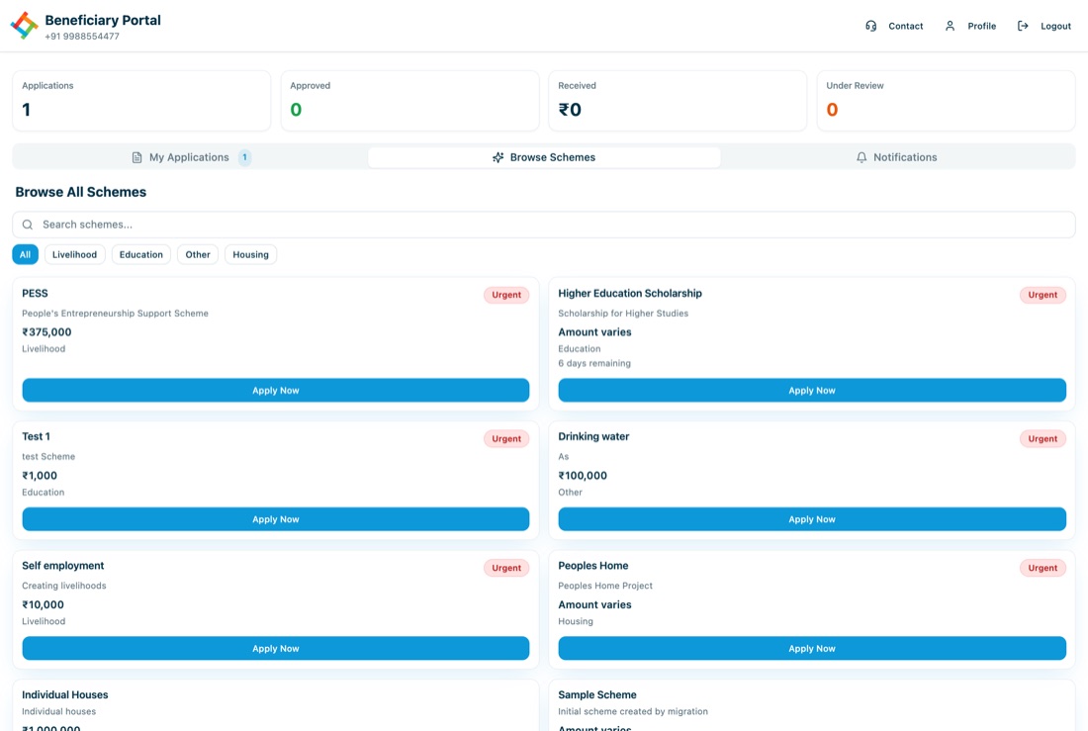Click the ₹100,000 amount on Drinking water

click(583, 476)
